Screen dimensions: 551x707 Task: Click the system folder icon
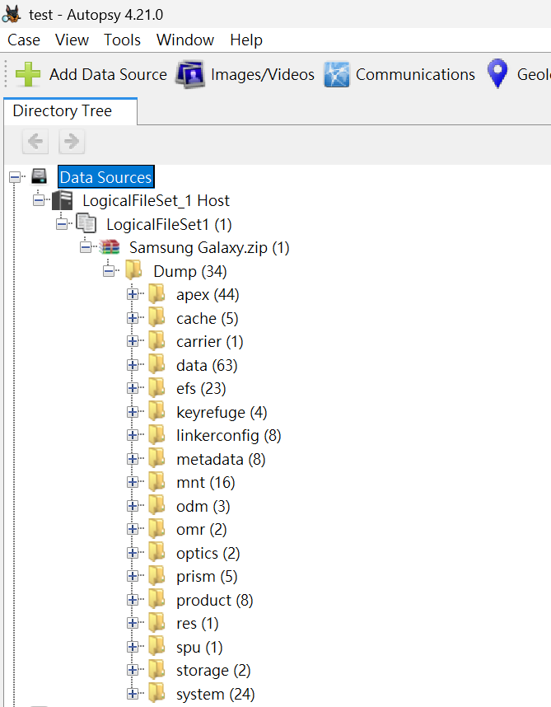pos(156,694)
